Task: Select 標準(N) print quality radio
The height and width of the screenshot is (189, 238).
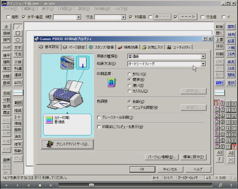Action: click(x=129, y=79)
